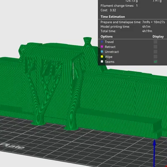Enable the Travel display checkbox
This screenshot has width=167, height=167.
(x=155, y=42)
